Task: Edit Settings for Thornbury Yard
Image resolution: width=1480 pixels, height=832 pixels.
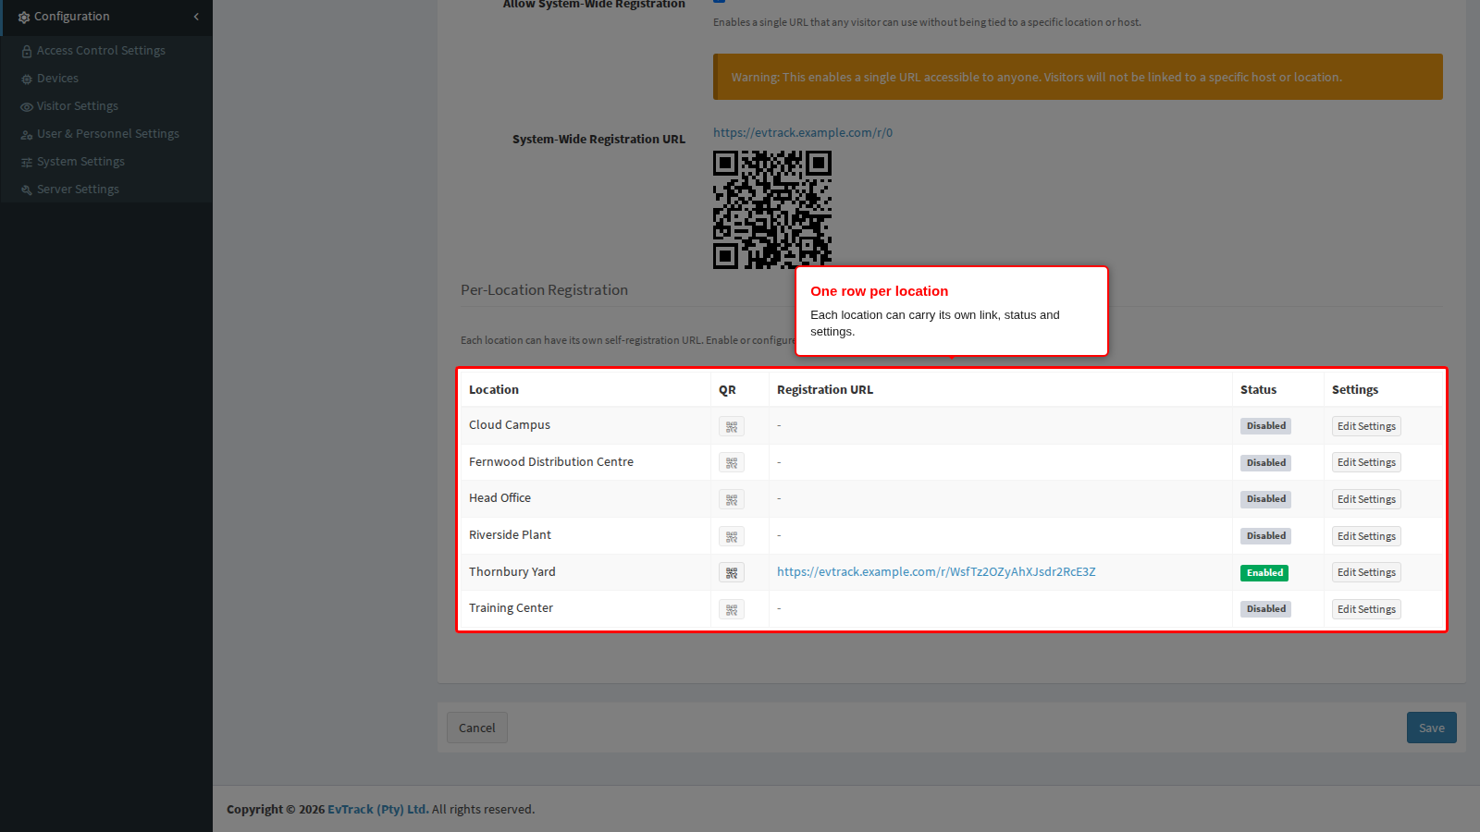Action: 1366,572
